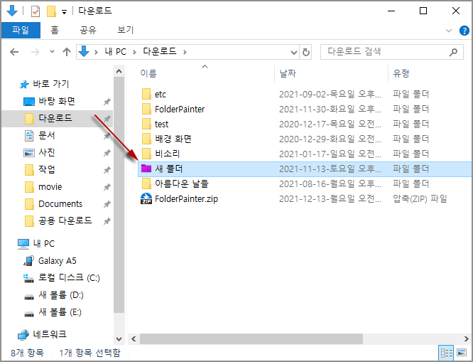The width and height of the screenshot is (473, 362).
Task: Open the Customize Quick Access Toolbar dropdown
Action: 64,12
